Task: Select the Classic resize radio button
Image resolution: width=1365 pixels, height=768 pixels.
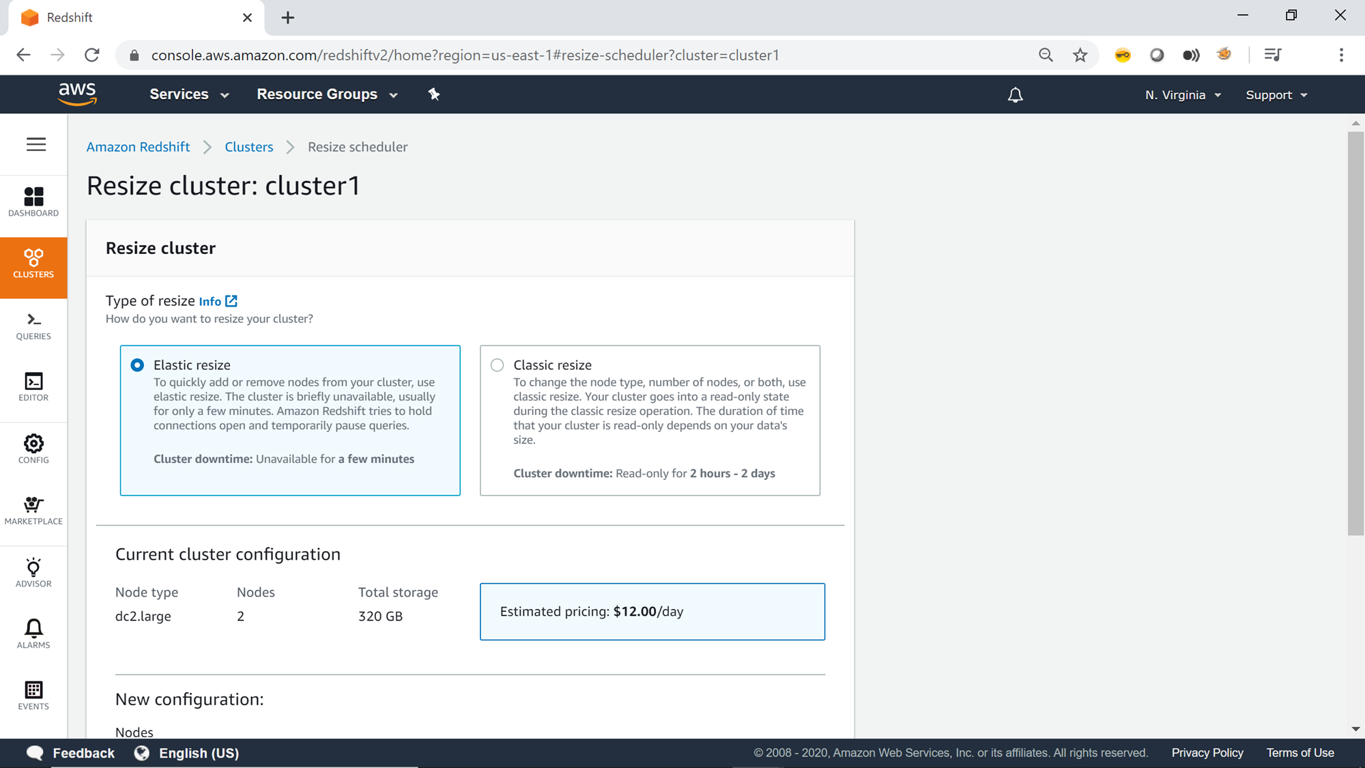Action: pos(498,365)
